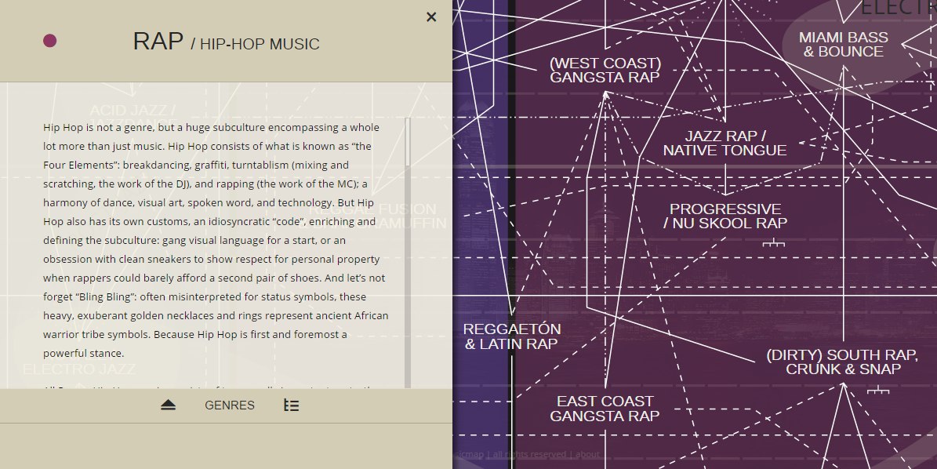Open Jazz Rap / Native Tongue genre

[x=725, y=144]
